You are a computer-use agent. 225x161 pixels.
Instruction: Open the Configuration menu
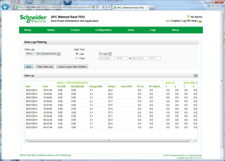tap(103, 30)
